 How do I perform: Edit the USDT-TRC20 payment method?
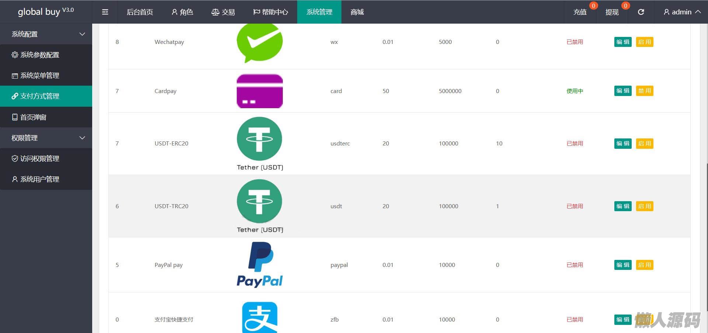(x=623, y=206)
